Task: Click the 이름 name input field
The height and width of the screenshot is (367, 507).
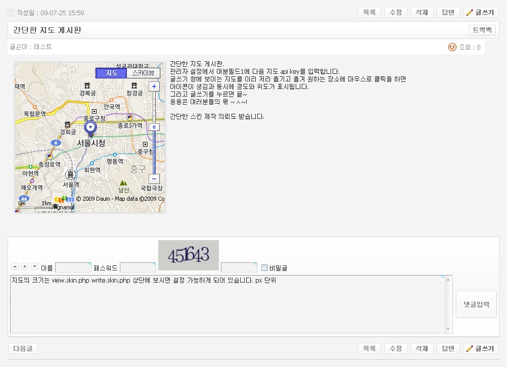Action: pyautogui.click(x=73, y=267)
